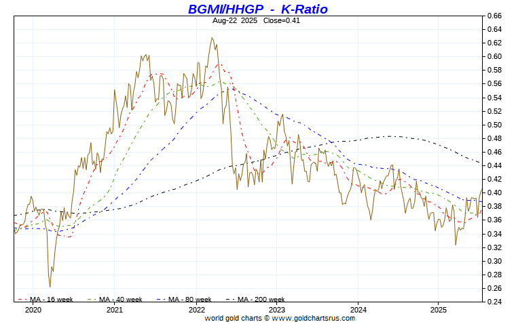Click the MA - 200 week legend entry

coord(255,300)
